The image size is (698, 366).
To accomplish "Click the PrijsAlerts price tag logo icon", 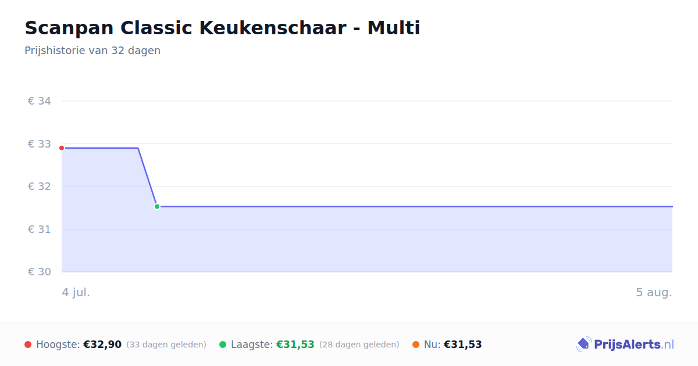I will point(583,345).
